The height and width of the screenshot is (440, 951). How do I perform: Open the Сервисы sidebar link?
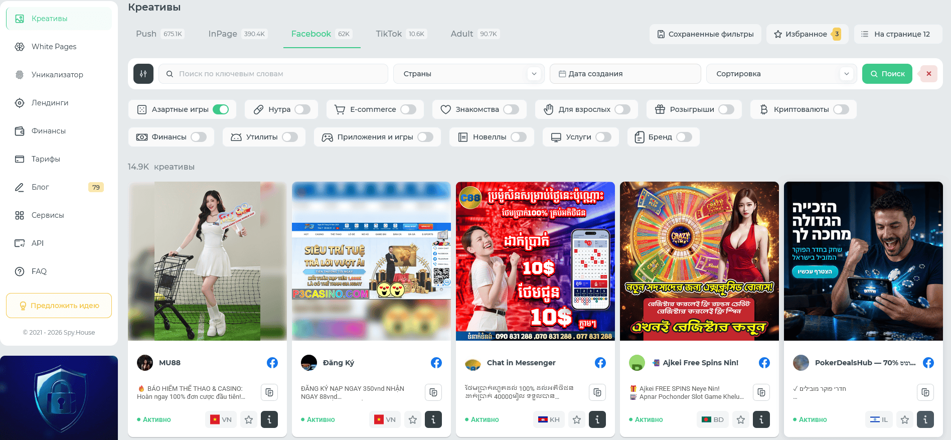59,215
